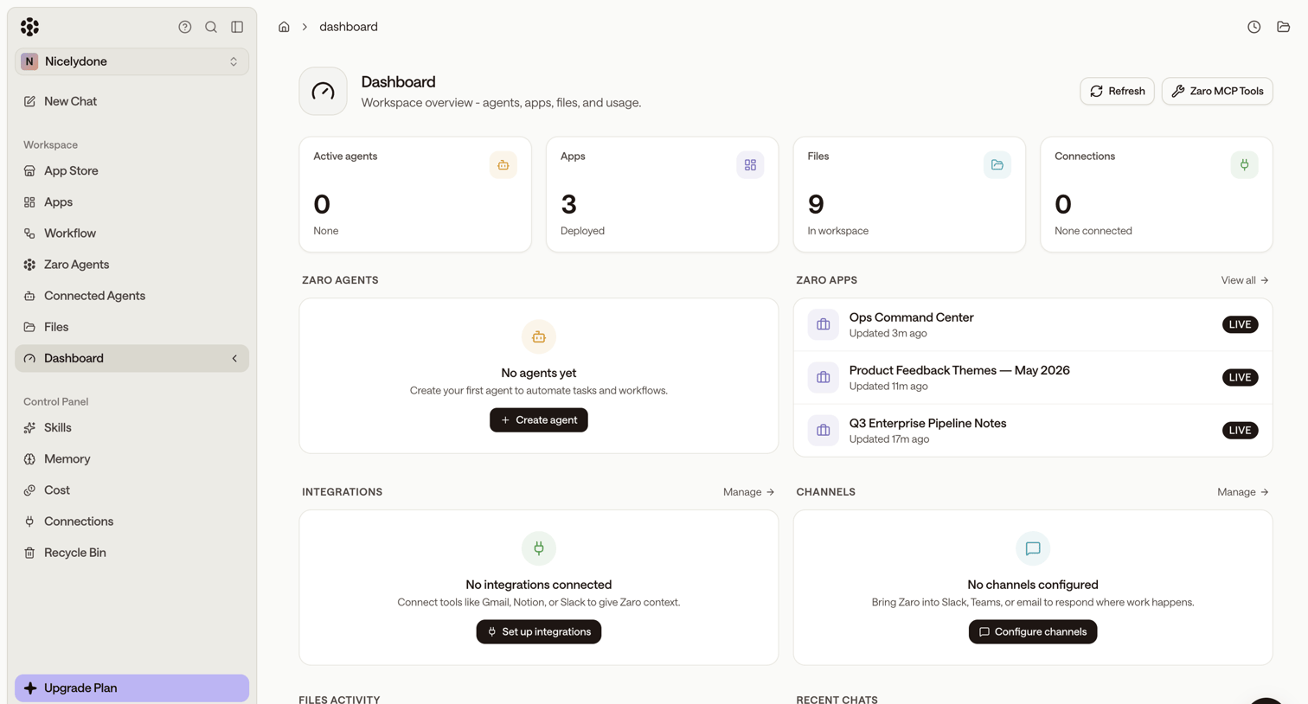Screen dimensions: 1308x704
Task: Click the Active agents card
Action: [415, 195]
